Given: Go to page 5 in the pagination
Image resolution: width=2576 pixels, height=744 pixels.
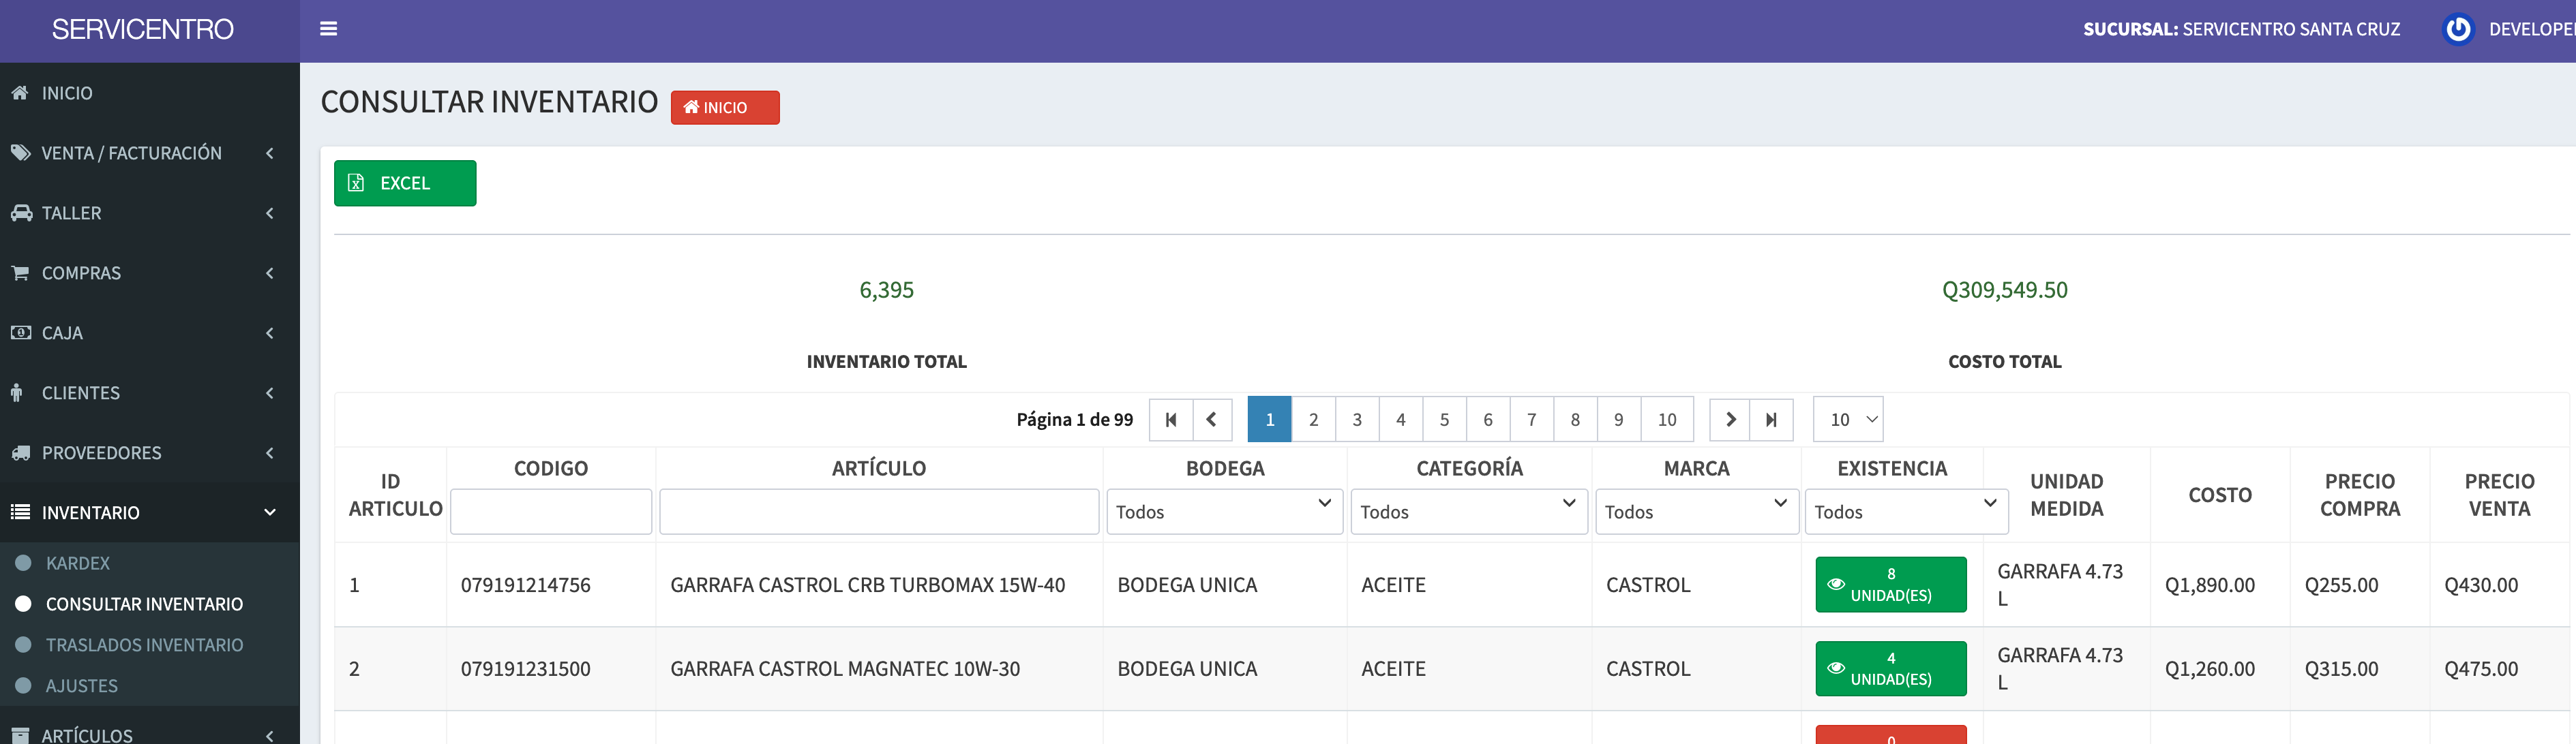Looking at the screenshot, I should (1443, 420).
